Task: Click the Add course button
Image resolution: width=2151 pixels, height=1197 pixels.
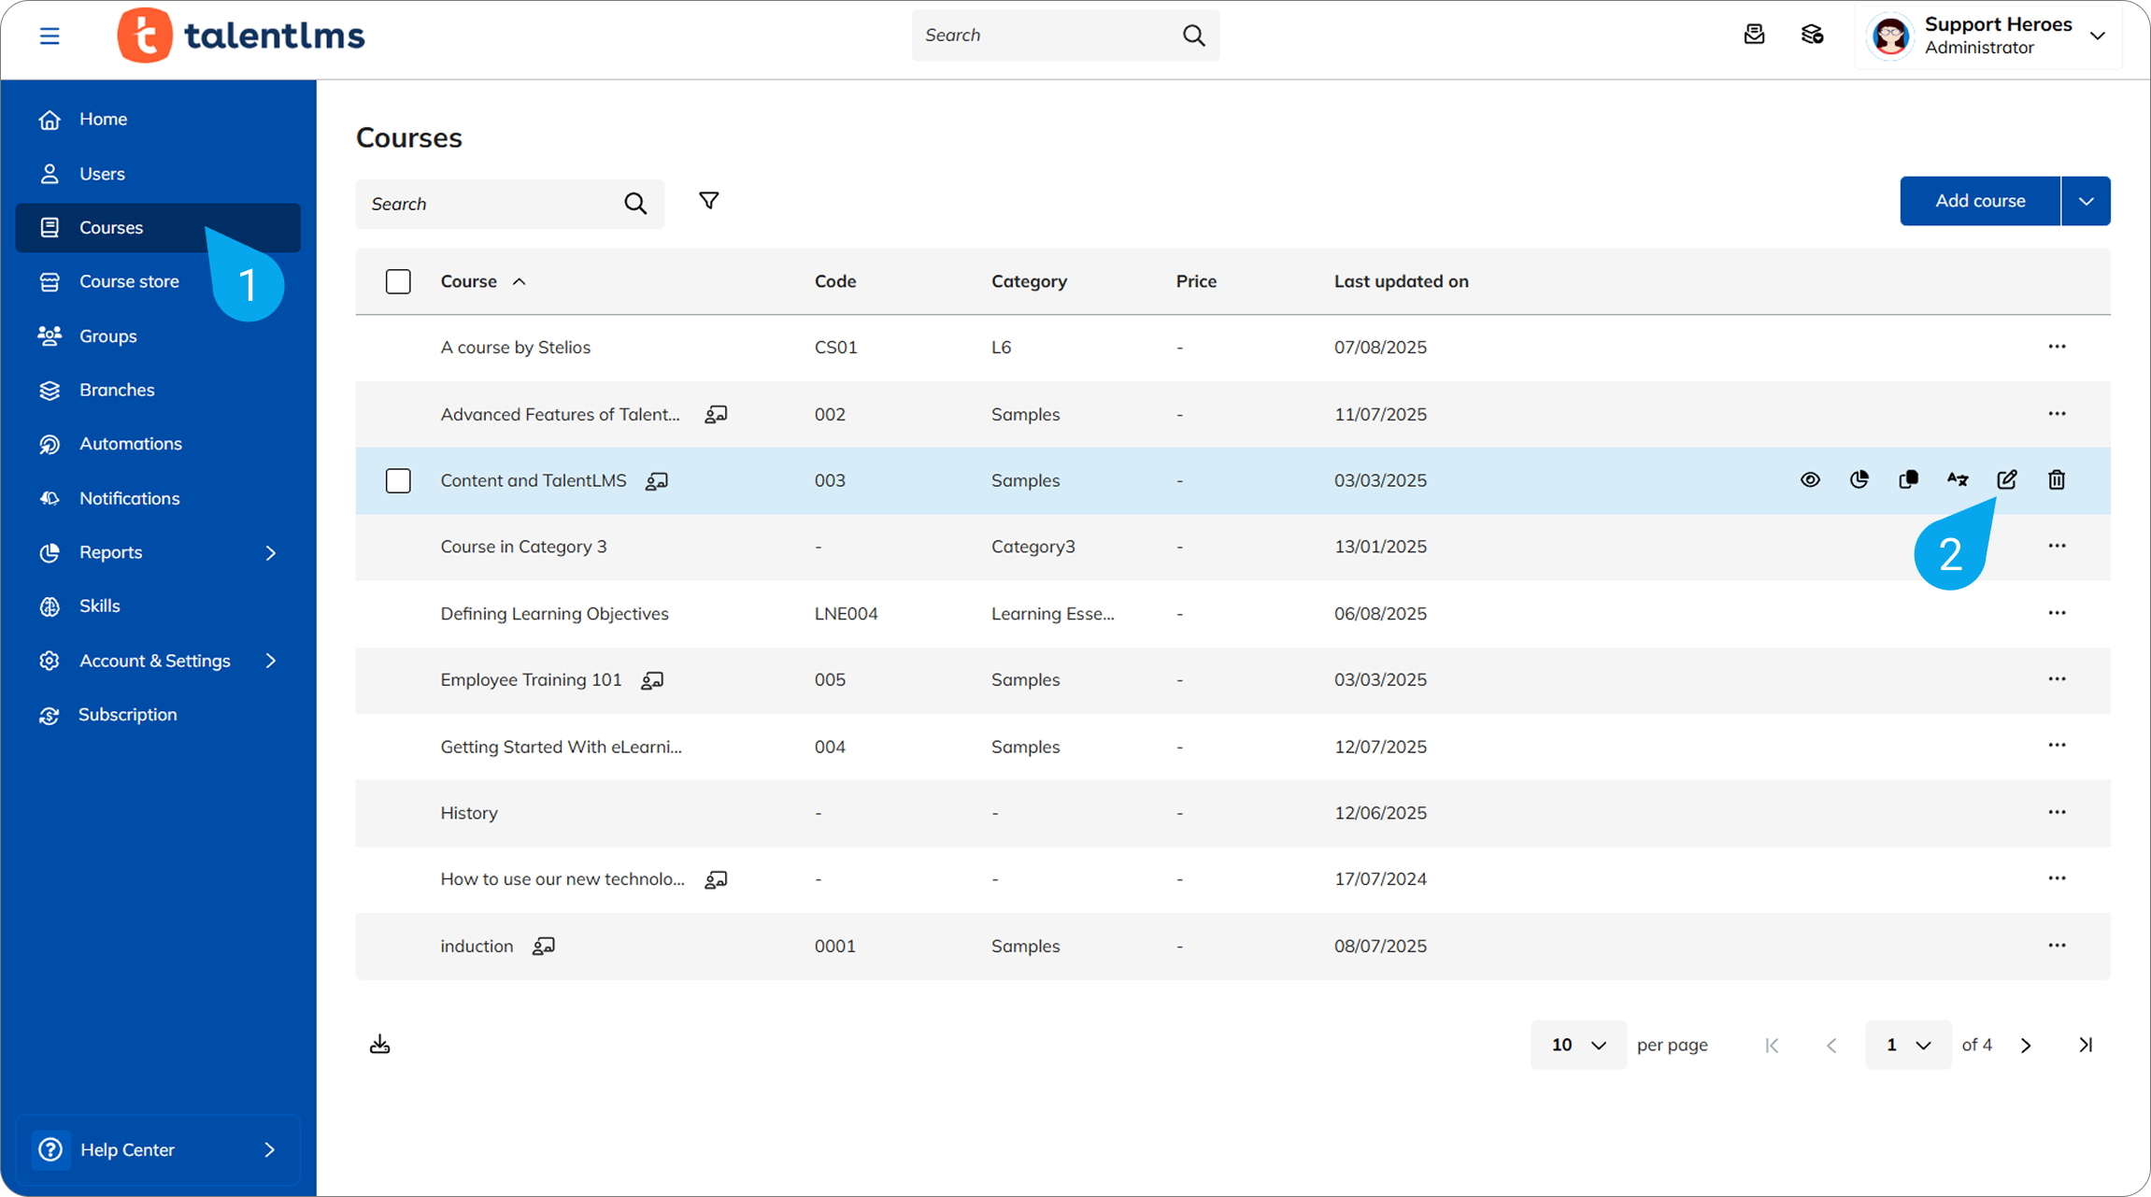Action: tap(1979, 201)
